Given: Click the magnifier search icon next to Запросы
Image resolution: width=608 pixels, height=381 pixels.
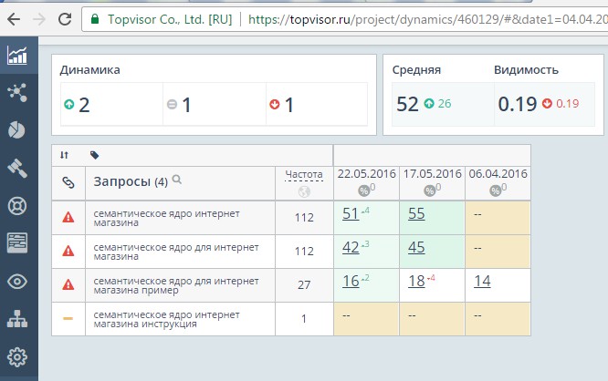Looking at the screenshot, I should click(x=177, y=180).
